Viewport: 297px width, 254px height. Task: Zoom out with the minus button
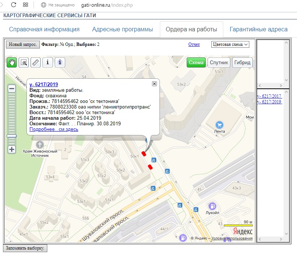pos(12,89)
